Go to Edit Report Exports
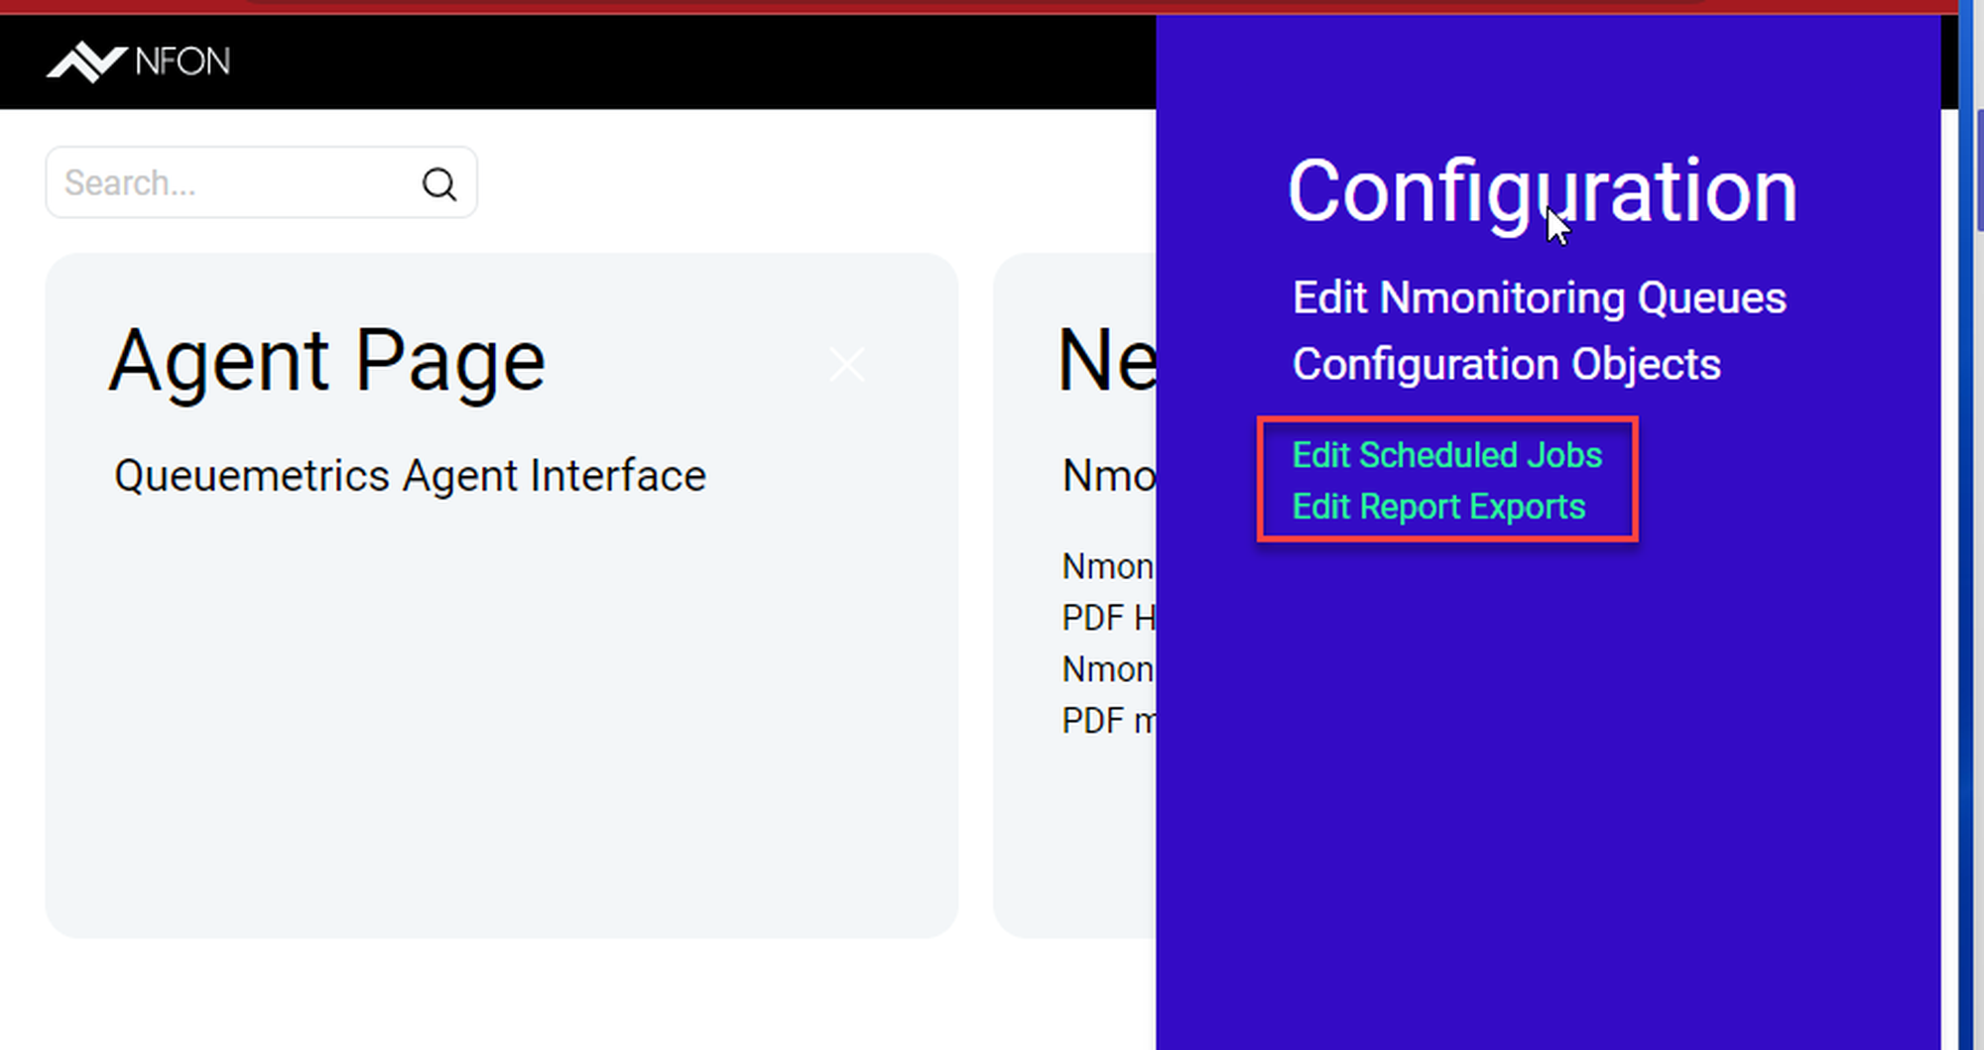The image size is (1984, 1050). click(x=1438, y=507)
